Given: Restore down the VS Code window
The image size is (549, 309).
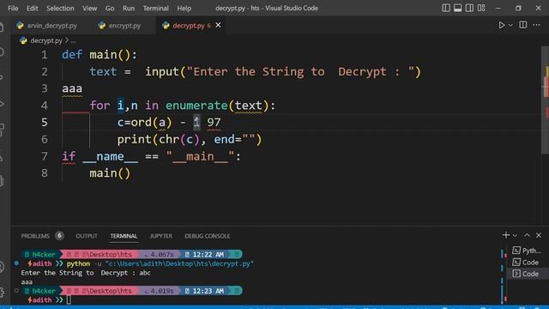Looking at the screenshot, I should tap(518, 8).
